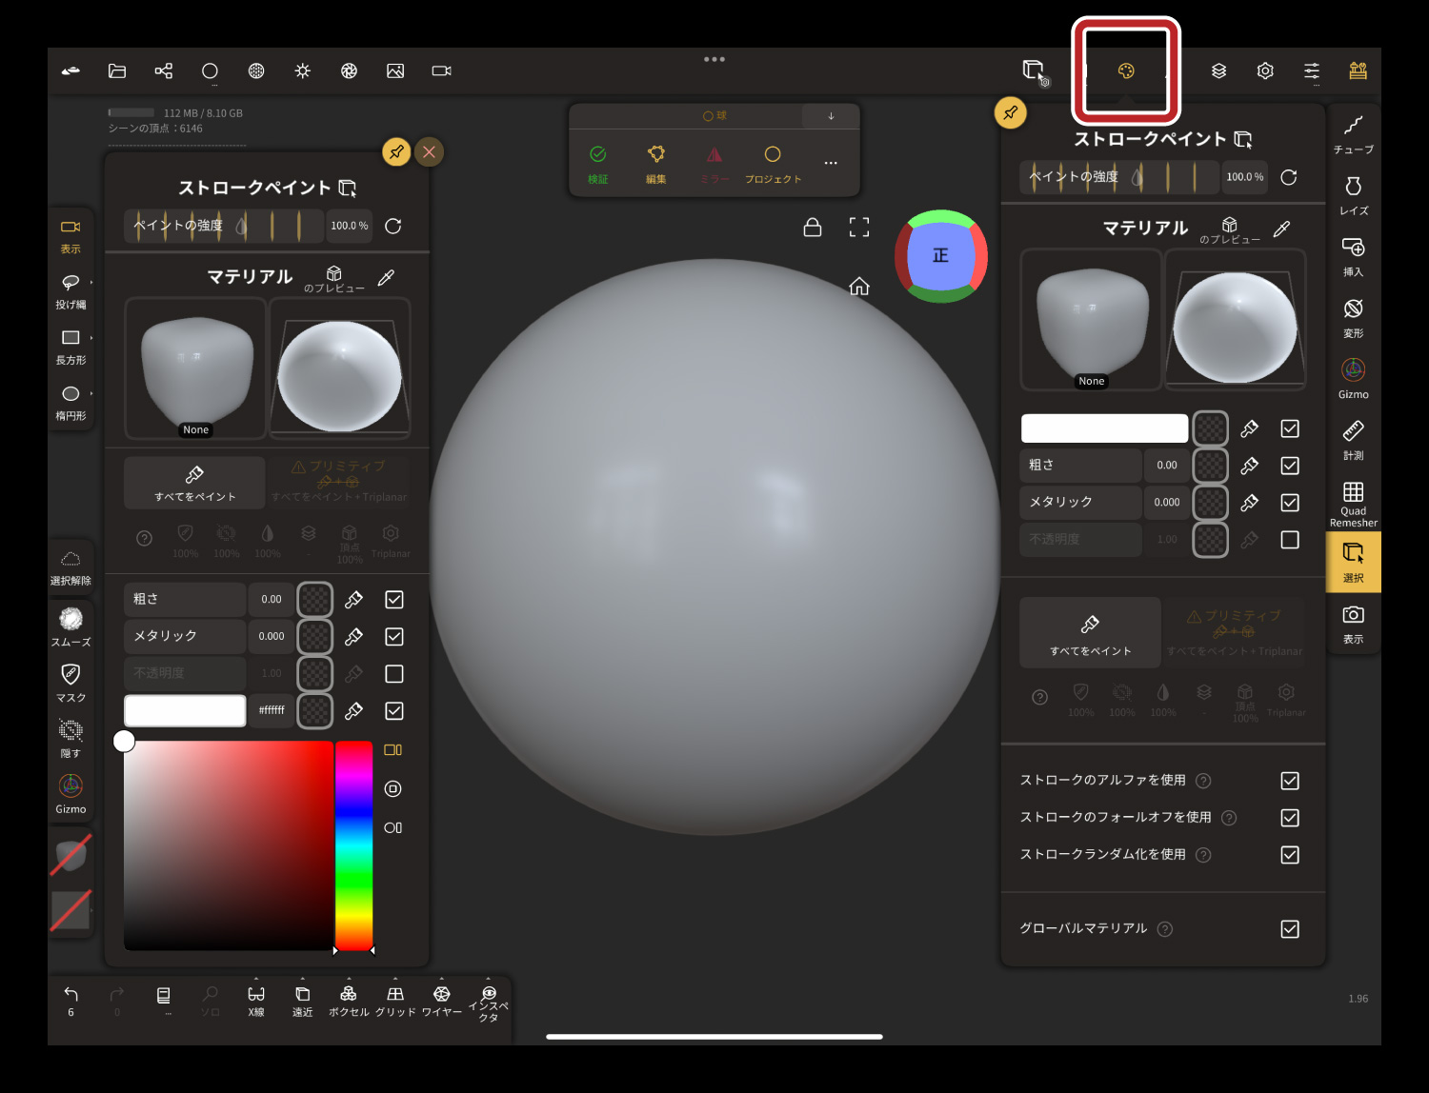Expand the Lasso (投げ繩) tool options arrow

[x=91, y=283]
